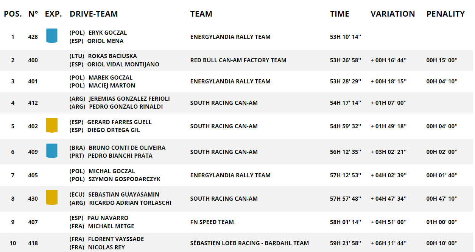
Task: Click the yellow flag icon for car 430
Action: (x=52, y=197)
